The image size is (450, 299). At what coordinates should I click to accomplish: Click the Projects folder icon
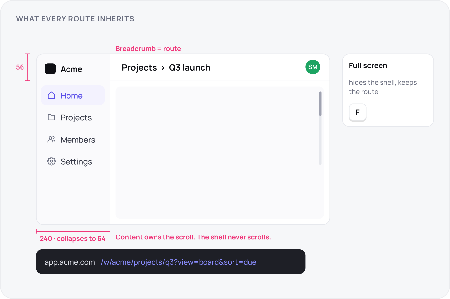(x=51, y=117)
